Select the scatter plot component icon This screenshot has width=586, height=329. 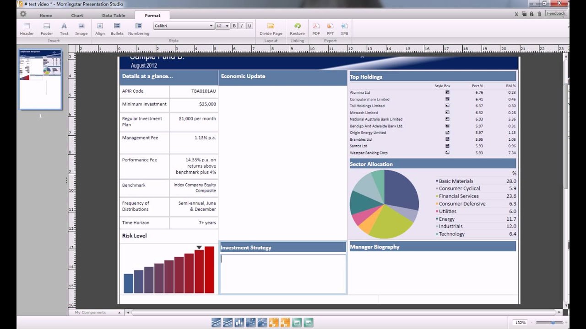[x=251, y=323]
